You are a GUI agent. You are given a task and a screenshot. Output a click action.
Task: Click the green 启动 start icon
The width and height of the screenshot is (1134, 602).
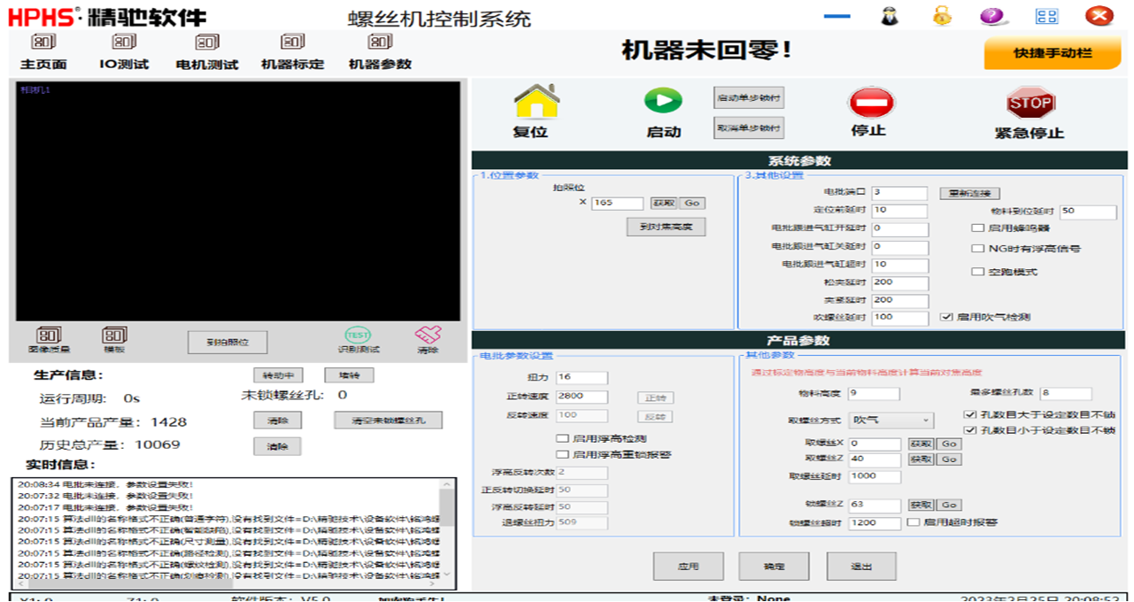point(663,102)
